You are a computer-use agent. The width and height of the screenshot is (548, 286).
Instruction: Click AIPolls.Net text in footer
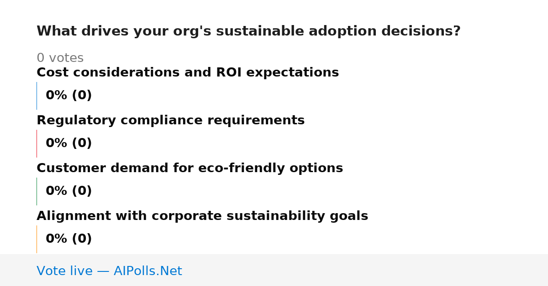point(148,271)
